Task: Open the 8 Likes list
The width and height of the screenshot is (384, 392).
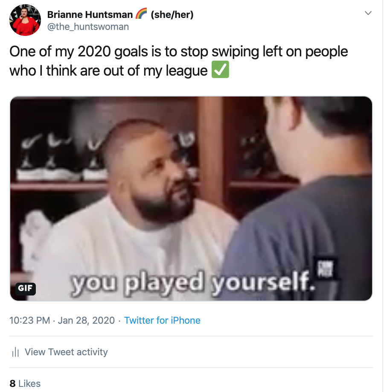Action: [25, 383]
